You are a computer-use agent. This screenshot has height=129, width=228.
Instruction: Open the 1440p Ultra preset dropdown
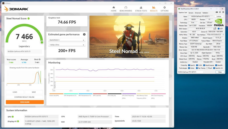tap(67, 45)
